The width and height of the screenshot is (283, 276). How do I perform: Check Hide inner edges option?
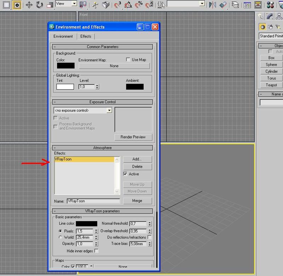(97, 251)
